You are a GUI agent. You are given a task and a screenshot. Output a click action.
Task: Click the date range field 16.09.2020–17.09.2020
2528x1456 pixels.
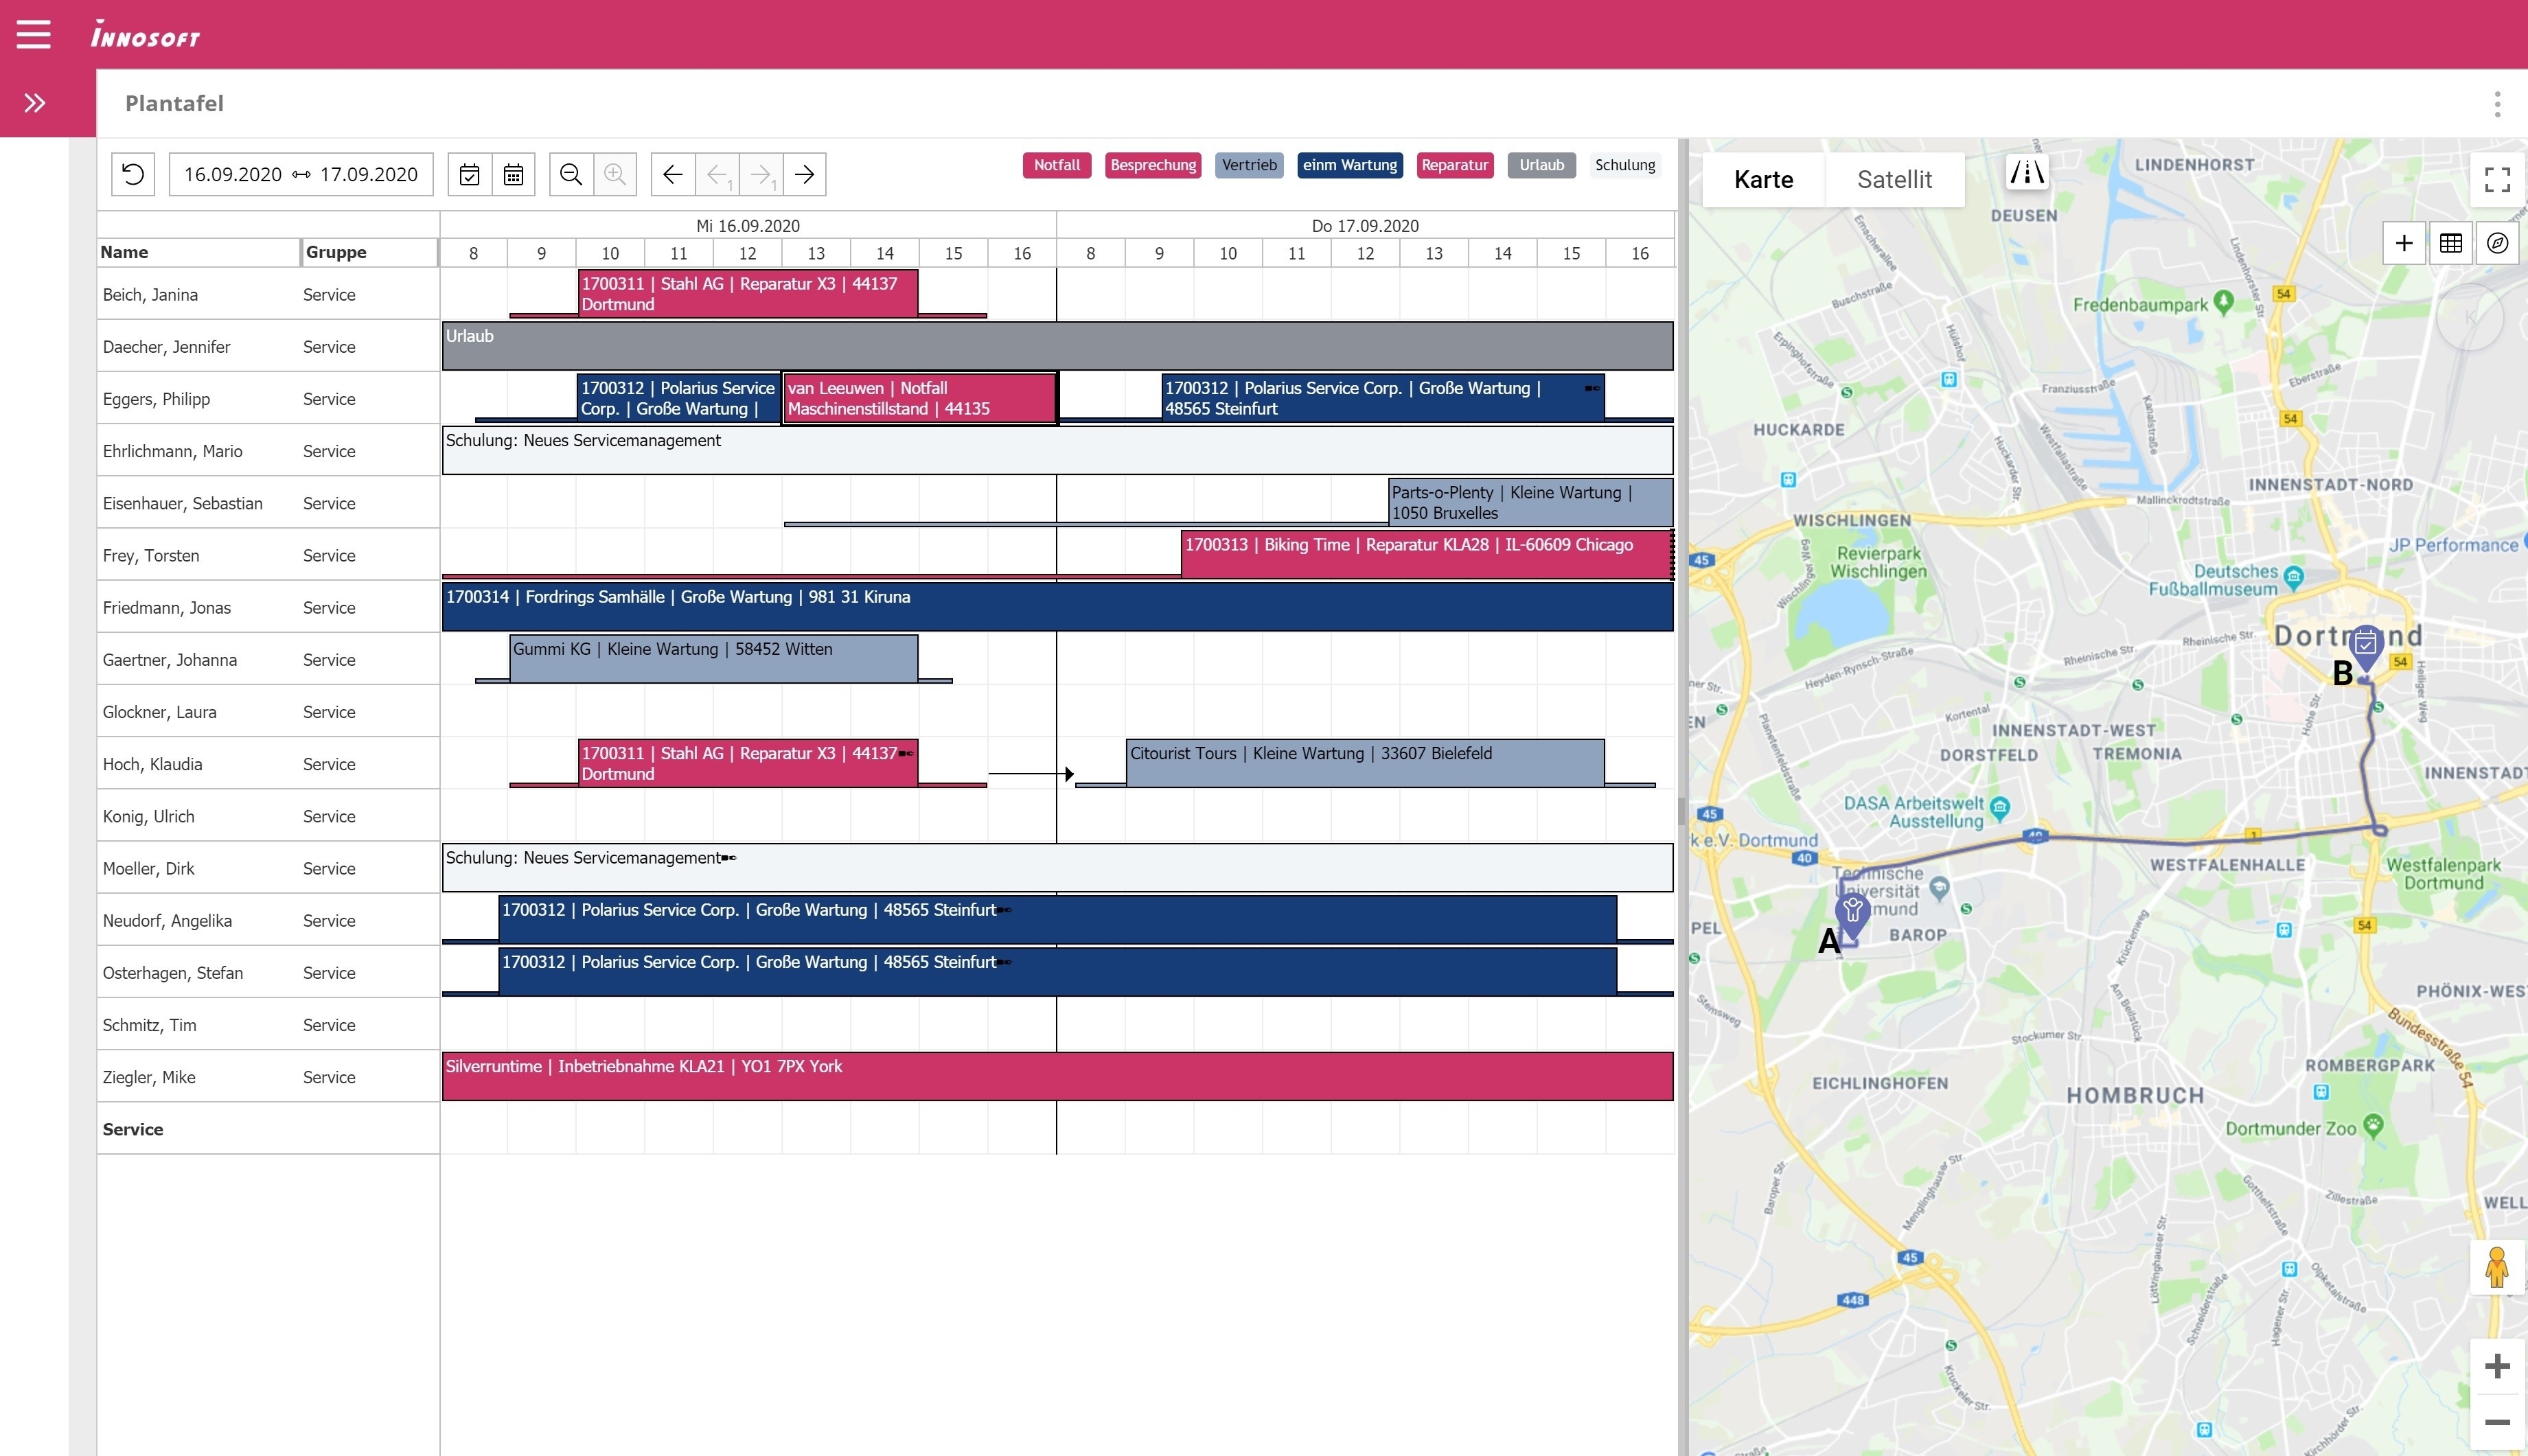click(x=300, y=175)
